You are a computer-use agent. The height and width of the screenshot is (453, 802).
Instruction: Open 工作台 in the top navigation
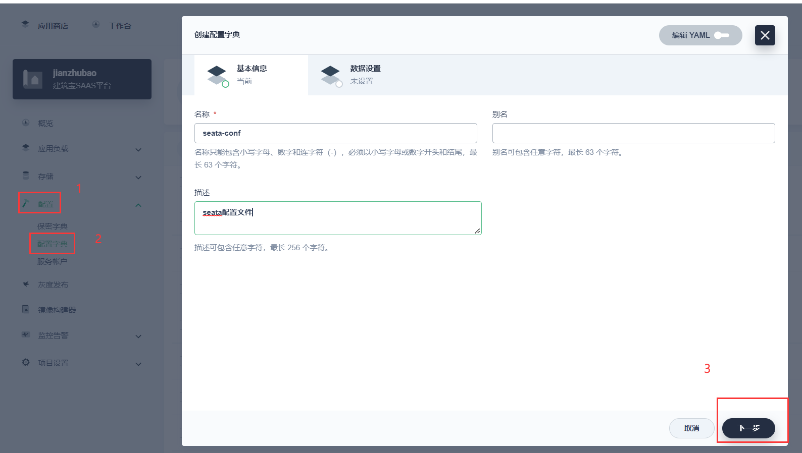(x=120, y=26)
